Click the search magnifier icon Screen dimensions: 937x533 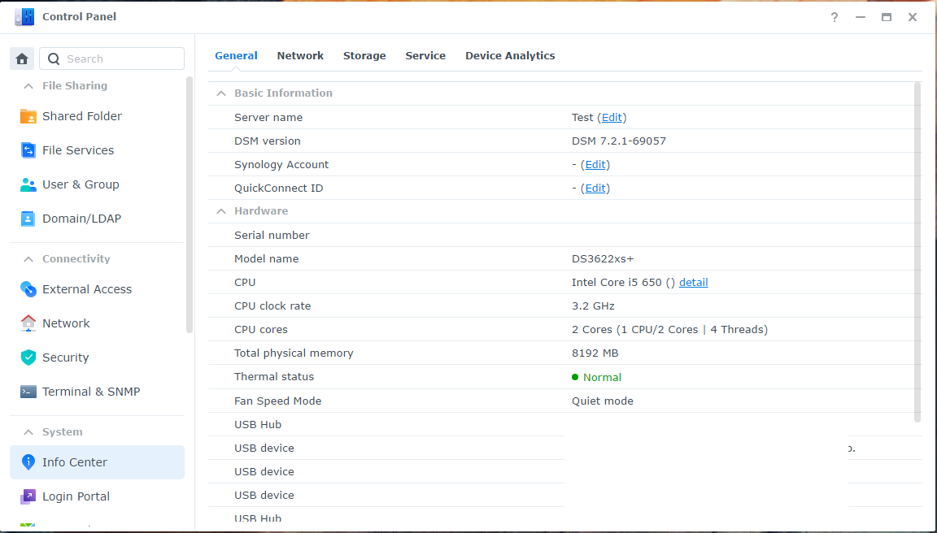coord(54,58)
